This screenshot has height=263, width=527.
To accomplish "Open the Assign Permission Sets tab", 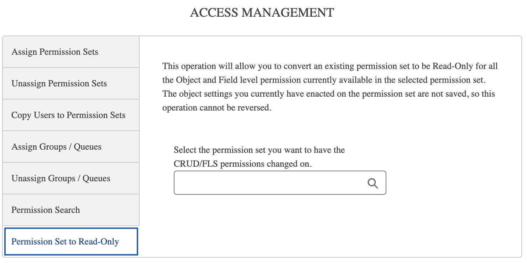I will 55,52.
